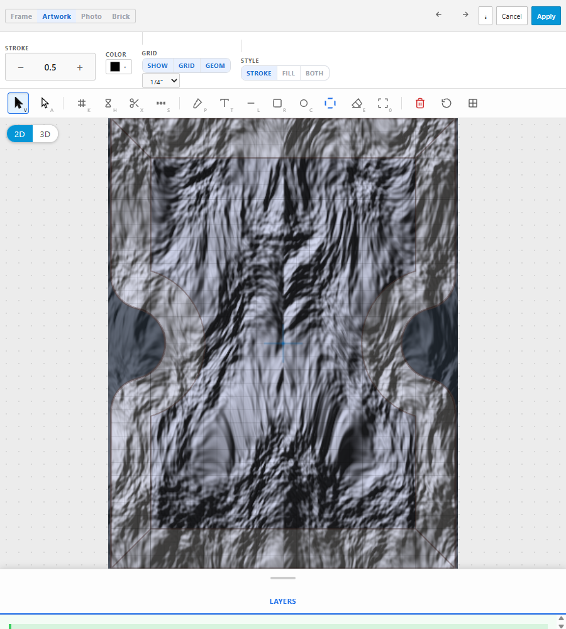Select the Text tool (T)

(x=225, y=103)
